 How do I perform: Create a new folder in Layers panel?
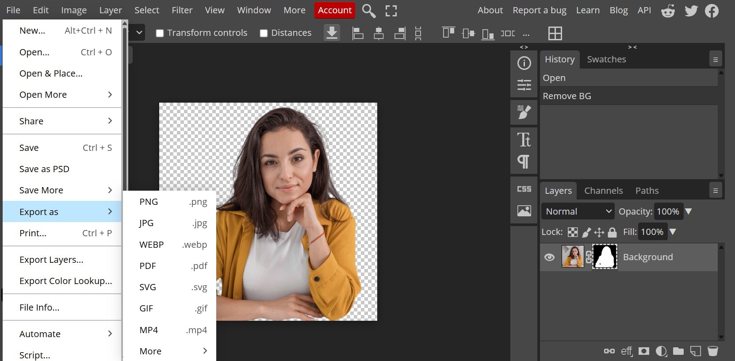(678, 351)
